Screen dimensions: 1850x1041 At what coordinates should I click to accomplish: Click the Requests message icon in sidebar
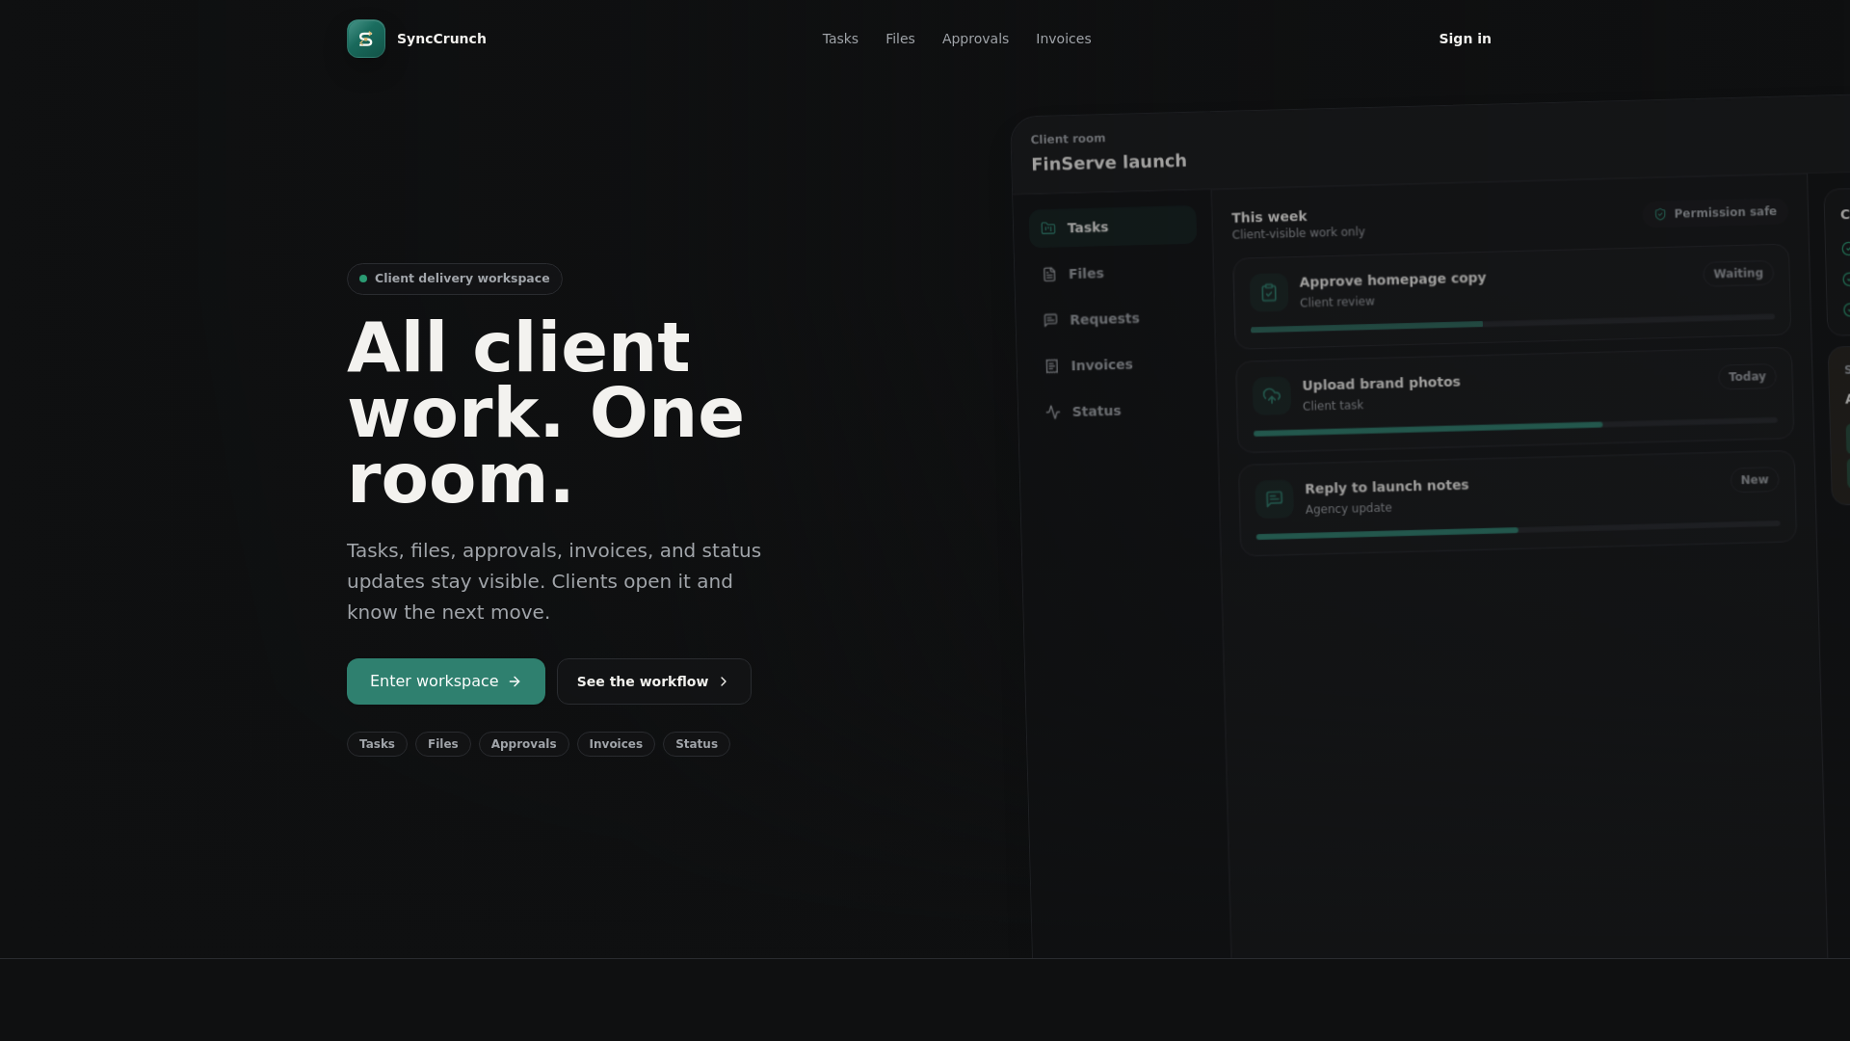pyautogui.click(x=1050, y=320)
